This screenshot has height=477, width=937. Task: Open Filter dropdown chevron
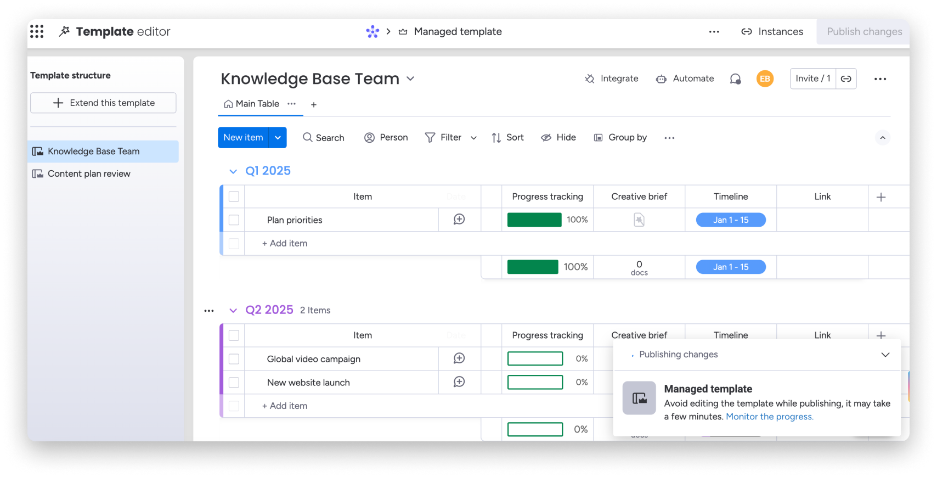pyautogui.click(x=473, y=138)
